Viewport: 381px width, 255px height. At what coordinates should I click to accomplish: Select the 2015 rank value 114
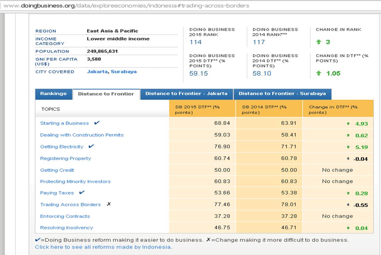tap(195, 42)
